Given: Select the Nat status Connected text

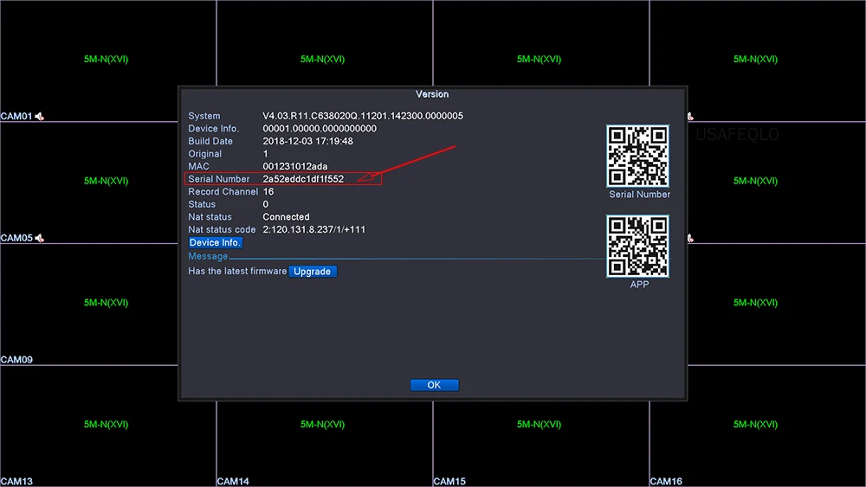Looking at the screenshot, I should 286,217.
